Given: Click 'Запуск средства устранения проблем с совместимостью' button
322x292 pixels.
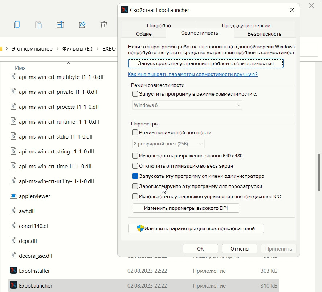Looking at the screenshot, I should pos(206,63).
